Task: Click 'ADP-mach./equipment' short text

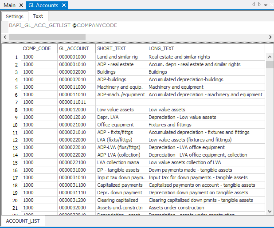Action: coord(121,94)
